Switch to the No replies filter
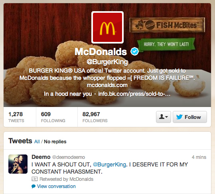Image resolution: width=215 pixels, height=194 pixels. tap(55, 142)
